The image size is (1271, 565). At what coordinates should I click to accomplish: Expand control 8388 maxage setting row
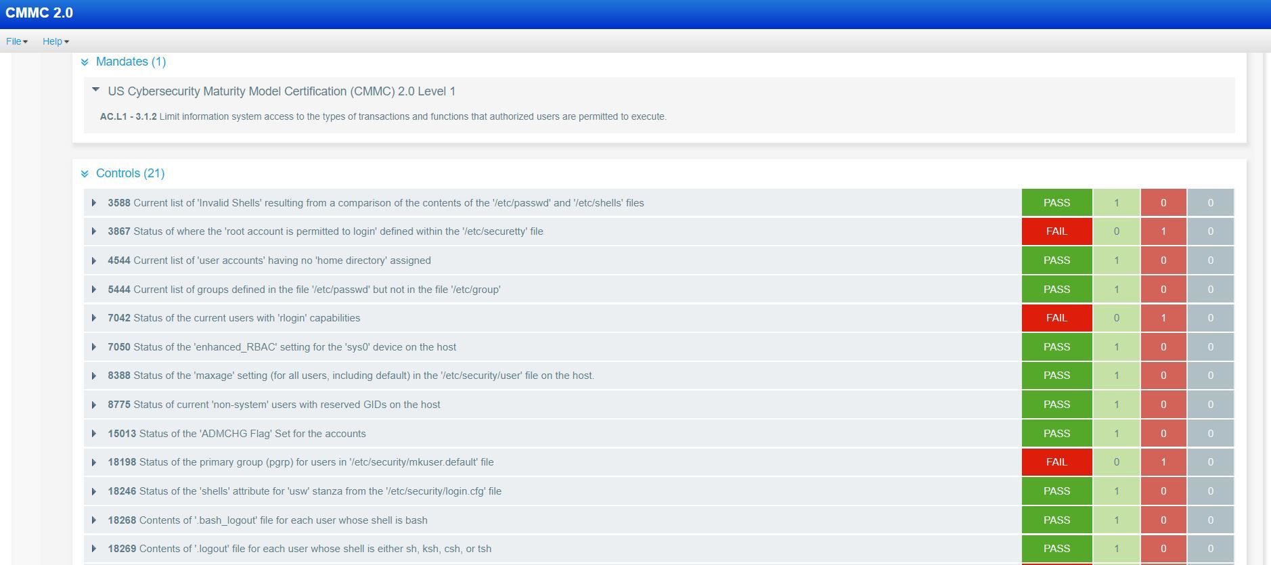tap(94, 376)
